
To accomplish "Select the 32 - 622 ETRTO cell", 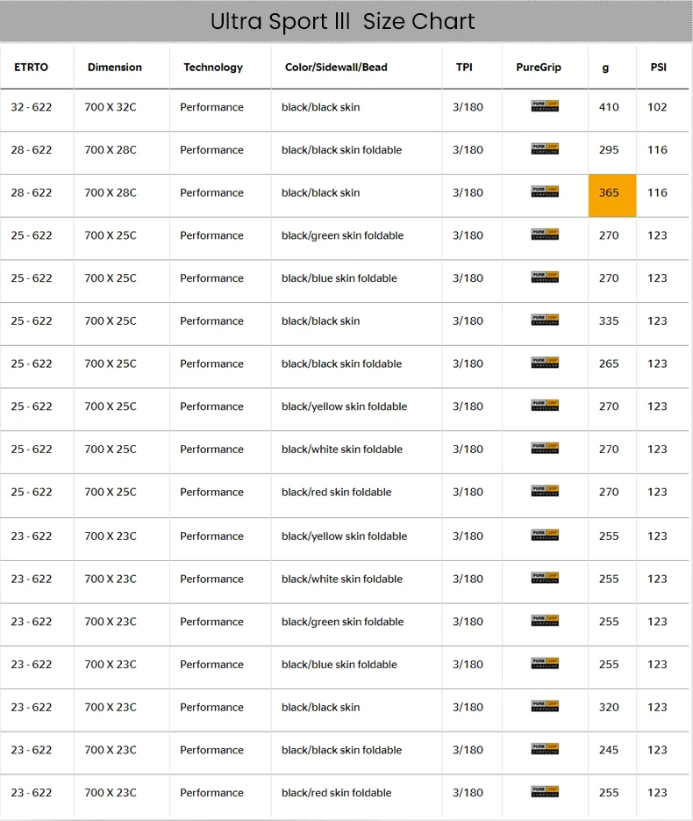I will [x=32, y=107].
